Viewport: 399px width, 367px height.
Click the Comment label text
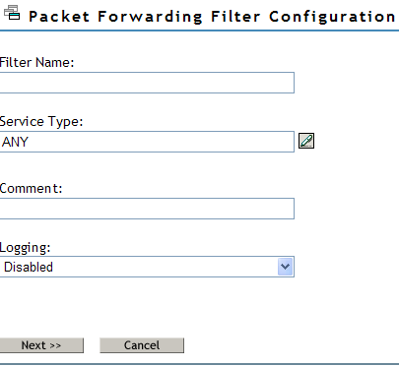32,188
